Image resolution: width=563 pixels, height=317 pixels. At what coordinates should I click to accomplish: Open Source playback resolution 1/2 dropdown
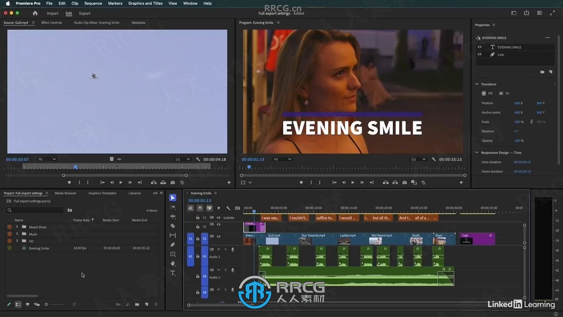point(182,159)
